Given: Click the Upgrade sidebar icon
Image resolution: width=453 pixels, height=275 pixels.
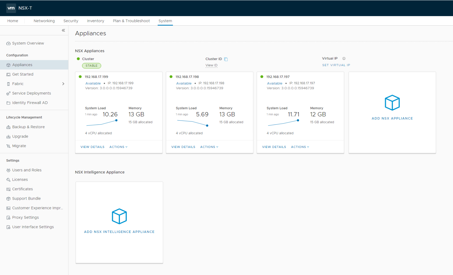Looking at the screenshot, I should pyautogui.click(x=8, y=136).
